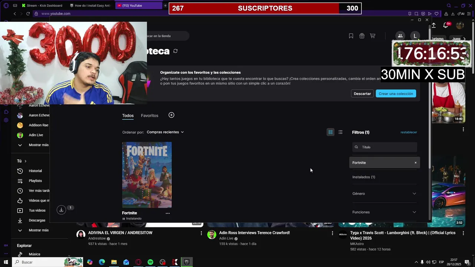Open the Todos tab in library

(x=128, y=116)
